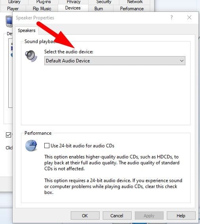200x224 pixels.
Task: Click the speaker sound playback icon
Action: (31, 56)
